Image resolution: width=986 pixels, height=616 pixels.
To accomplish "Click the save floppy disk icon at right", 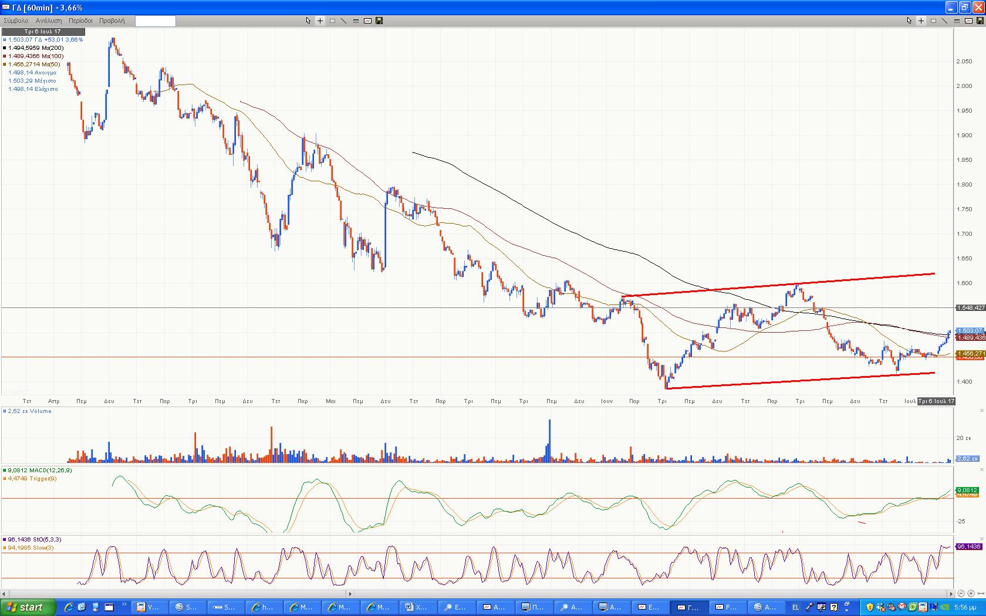I will point(980,21).
